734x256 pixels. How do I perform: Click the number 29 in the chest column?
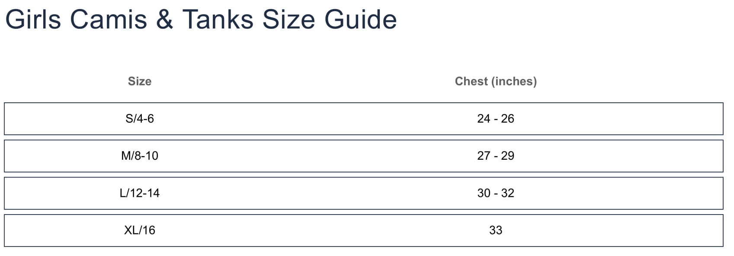pos(508,156)
